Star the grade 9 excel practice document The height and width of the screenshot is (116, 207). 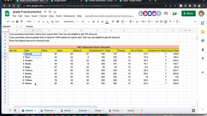point(45,12)
